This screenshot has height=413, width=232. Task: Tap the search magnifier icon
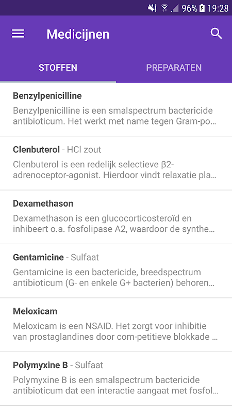tap(216, 34)
